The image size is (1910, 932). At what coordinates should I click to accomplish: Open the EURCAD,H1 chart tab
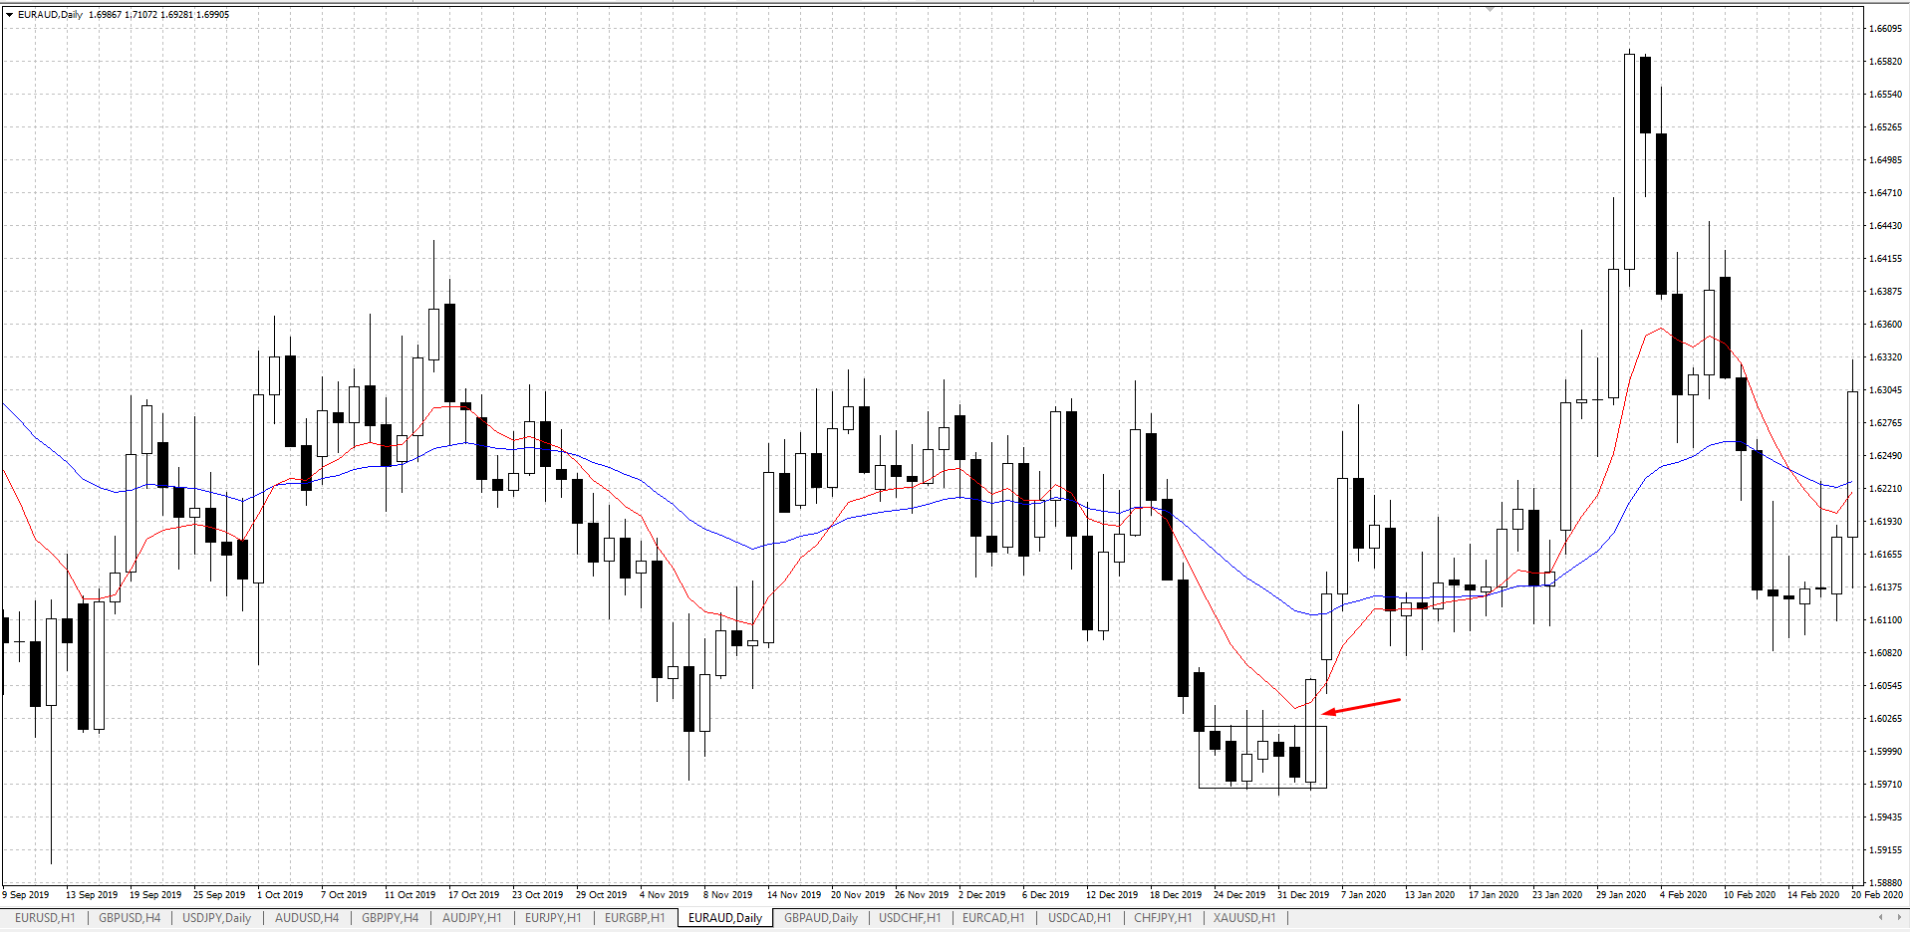pos(993,918)
